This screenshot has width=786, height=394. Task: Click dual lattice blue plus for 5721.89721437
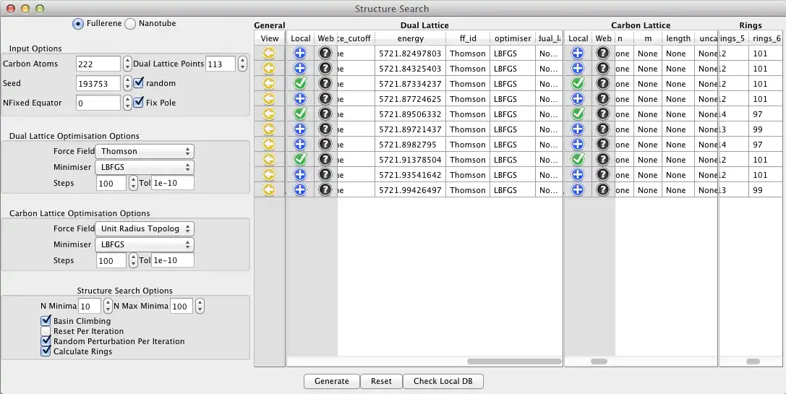[x=300, y=129]
